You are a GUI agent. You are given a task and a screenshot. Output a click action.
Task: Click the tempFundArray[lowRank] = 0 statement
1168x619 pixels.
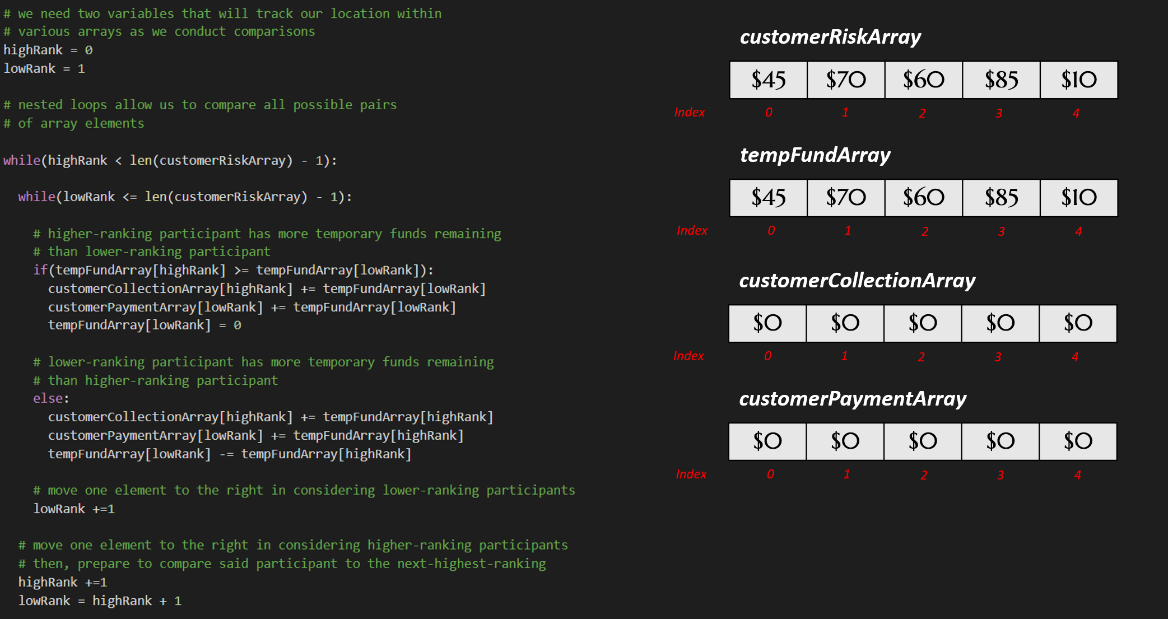tap(145, 325)
